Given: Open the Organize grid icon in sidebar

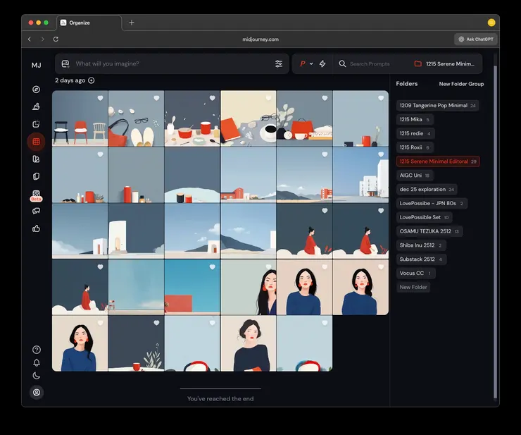Looking at the screenshot, I should 36,142.
